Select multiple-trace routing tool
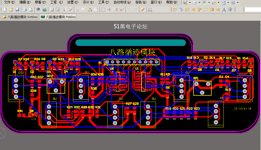Viewport: 261px width, 150px height. click(181, 10)
